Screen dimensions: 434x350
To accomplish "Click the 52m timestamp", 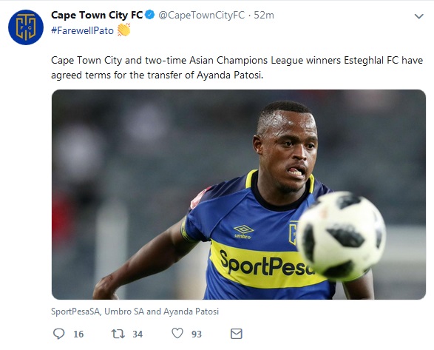I will coord(264,16).
